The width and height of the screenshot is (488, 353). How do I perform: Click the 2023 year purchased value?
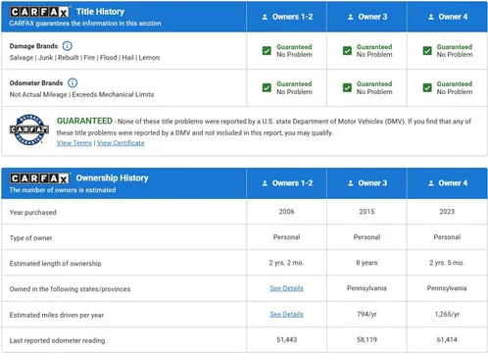coord(447,212)
